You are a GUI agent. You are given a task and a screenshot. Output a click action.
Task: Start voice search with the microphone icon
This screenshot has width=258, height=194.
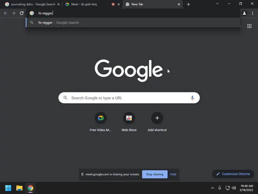tap(192, 98)
